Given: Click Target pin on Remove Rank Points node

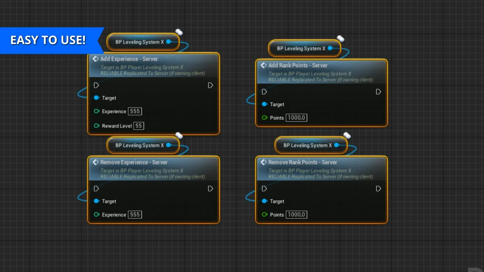Looking at the screenshot, I should (x=264, y=201).
